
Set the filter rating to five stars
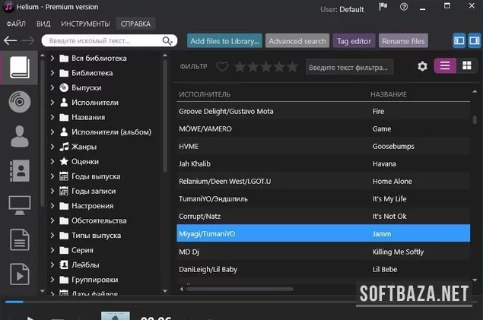292,67
